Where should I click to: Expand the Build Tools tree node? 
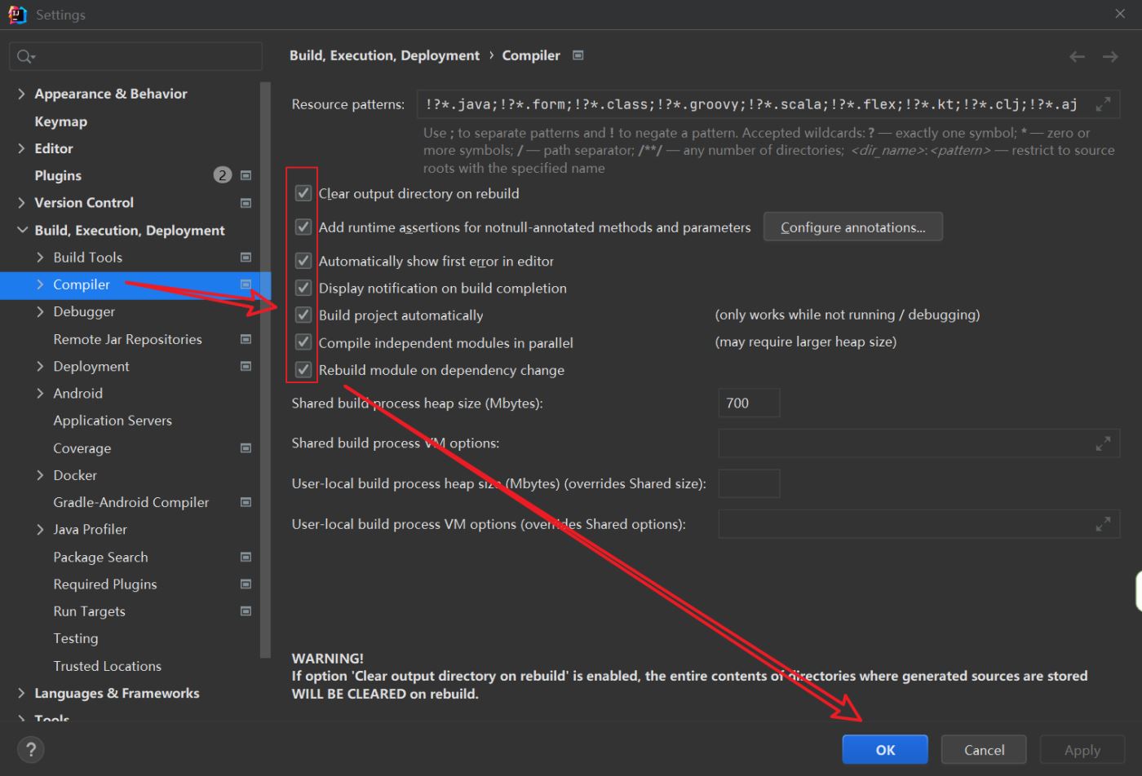(x=40, y=258)
